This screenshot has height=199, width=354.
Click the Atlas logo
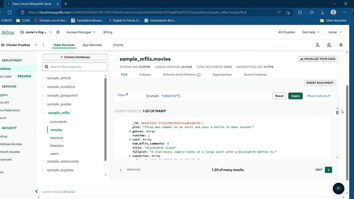(x=7, y=33)
